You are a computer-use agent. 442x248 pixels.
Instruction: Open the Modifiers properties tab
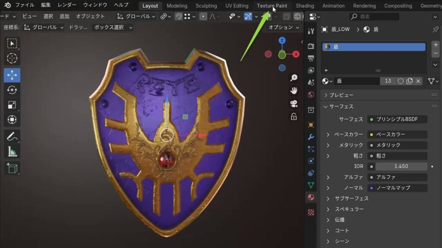(x=311, y=136)
